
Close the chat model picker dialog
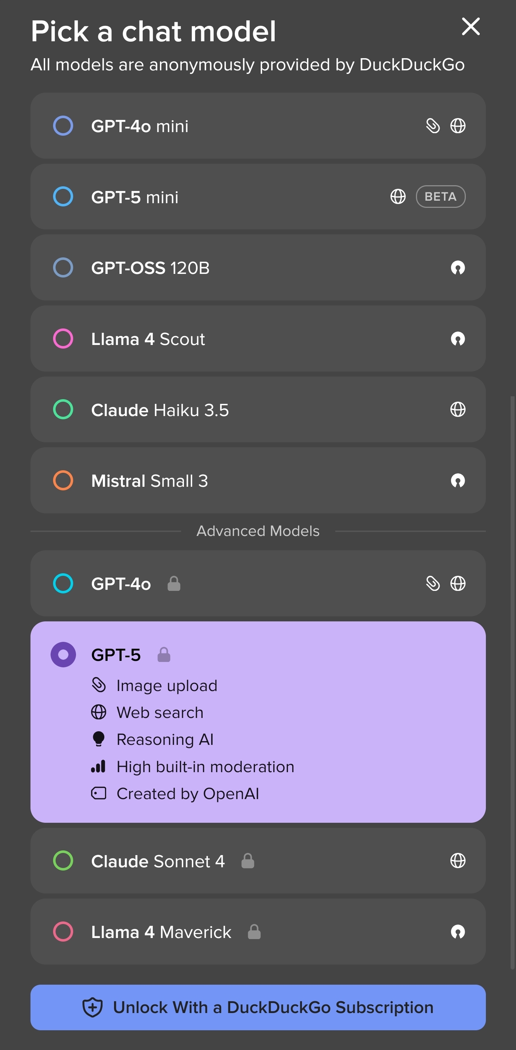click(470, 27)
